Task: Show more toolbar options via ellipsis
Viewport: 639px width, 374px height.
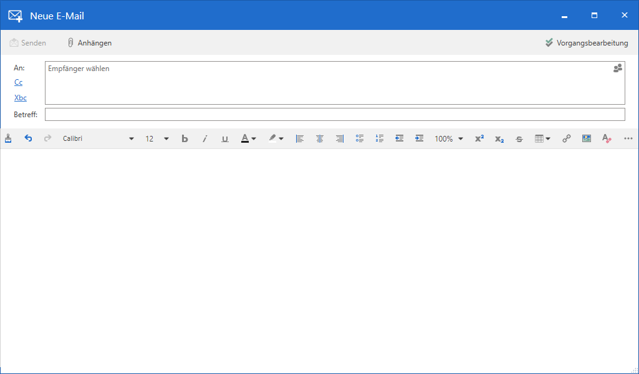Action: 628,139
